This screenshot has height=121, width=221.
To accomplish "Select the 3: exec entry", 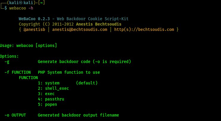I will [x=46, y=94].
